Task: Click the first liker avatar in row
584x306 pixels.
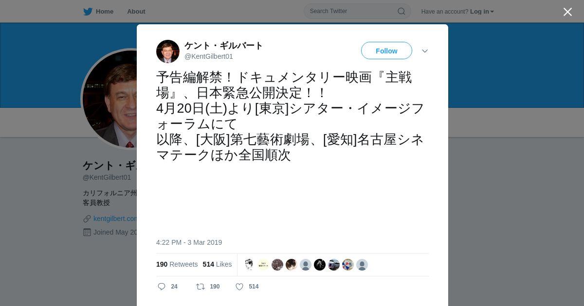Action: [249, 265]
